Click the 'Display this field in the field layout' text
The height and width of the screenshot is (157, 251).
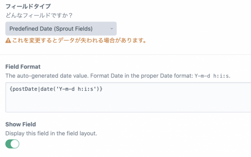pyautogui.click(x=51, y=133)
